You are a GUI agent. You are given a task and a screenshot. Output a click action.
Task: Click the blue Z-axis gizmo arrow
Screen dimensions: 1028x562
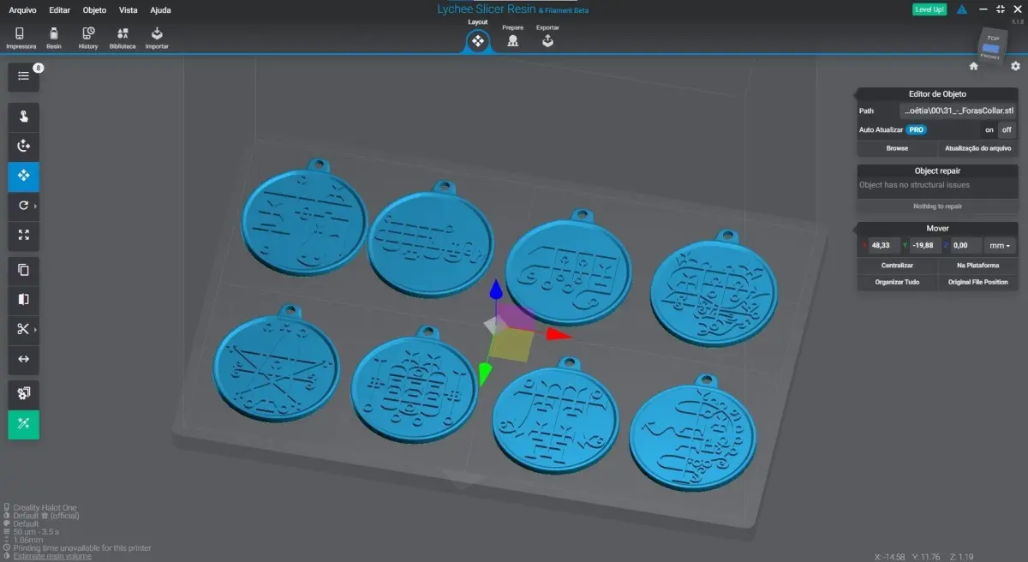[495, 291]
